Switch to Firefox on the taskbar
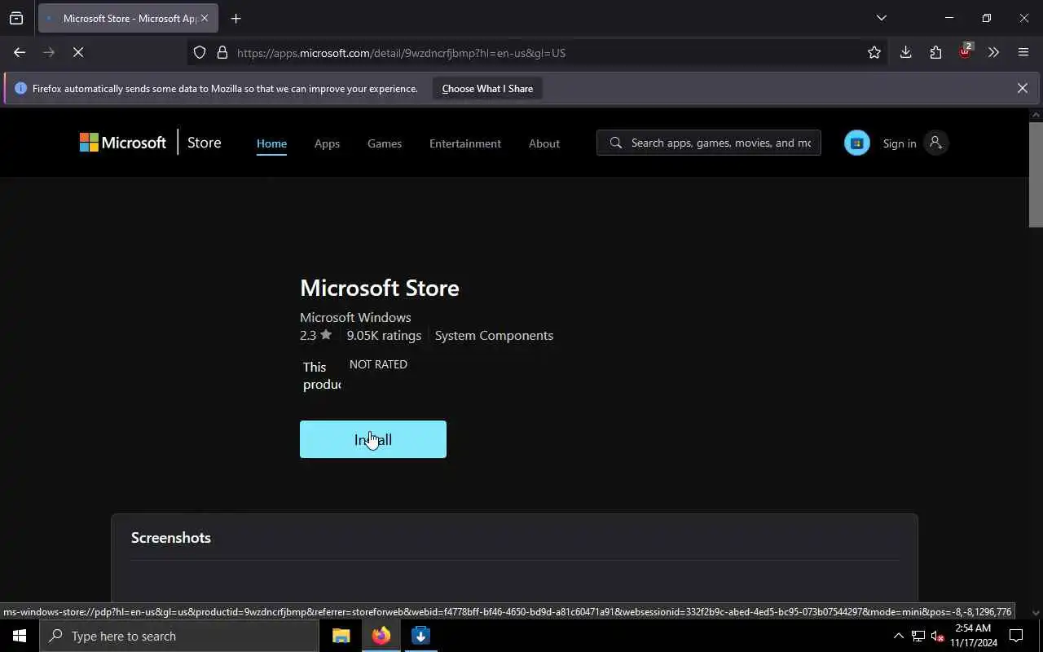Image resolution: width=1043 pixels, height=652 pixels. 381,636
